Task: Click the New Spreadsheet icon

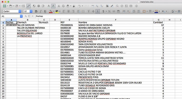Action: 4,6
